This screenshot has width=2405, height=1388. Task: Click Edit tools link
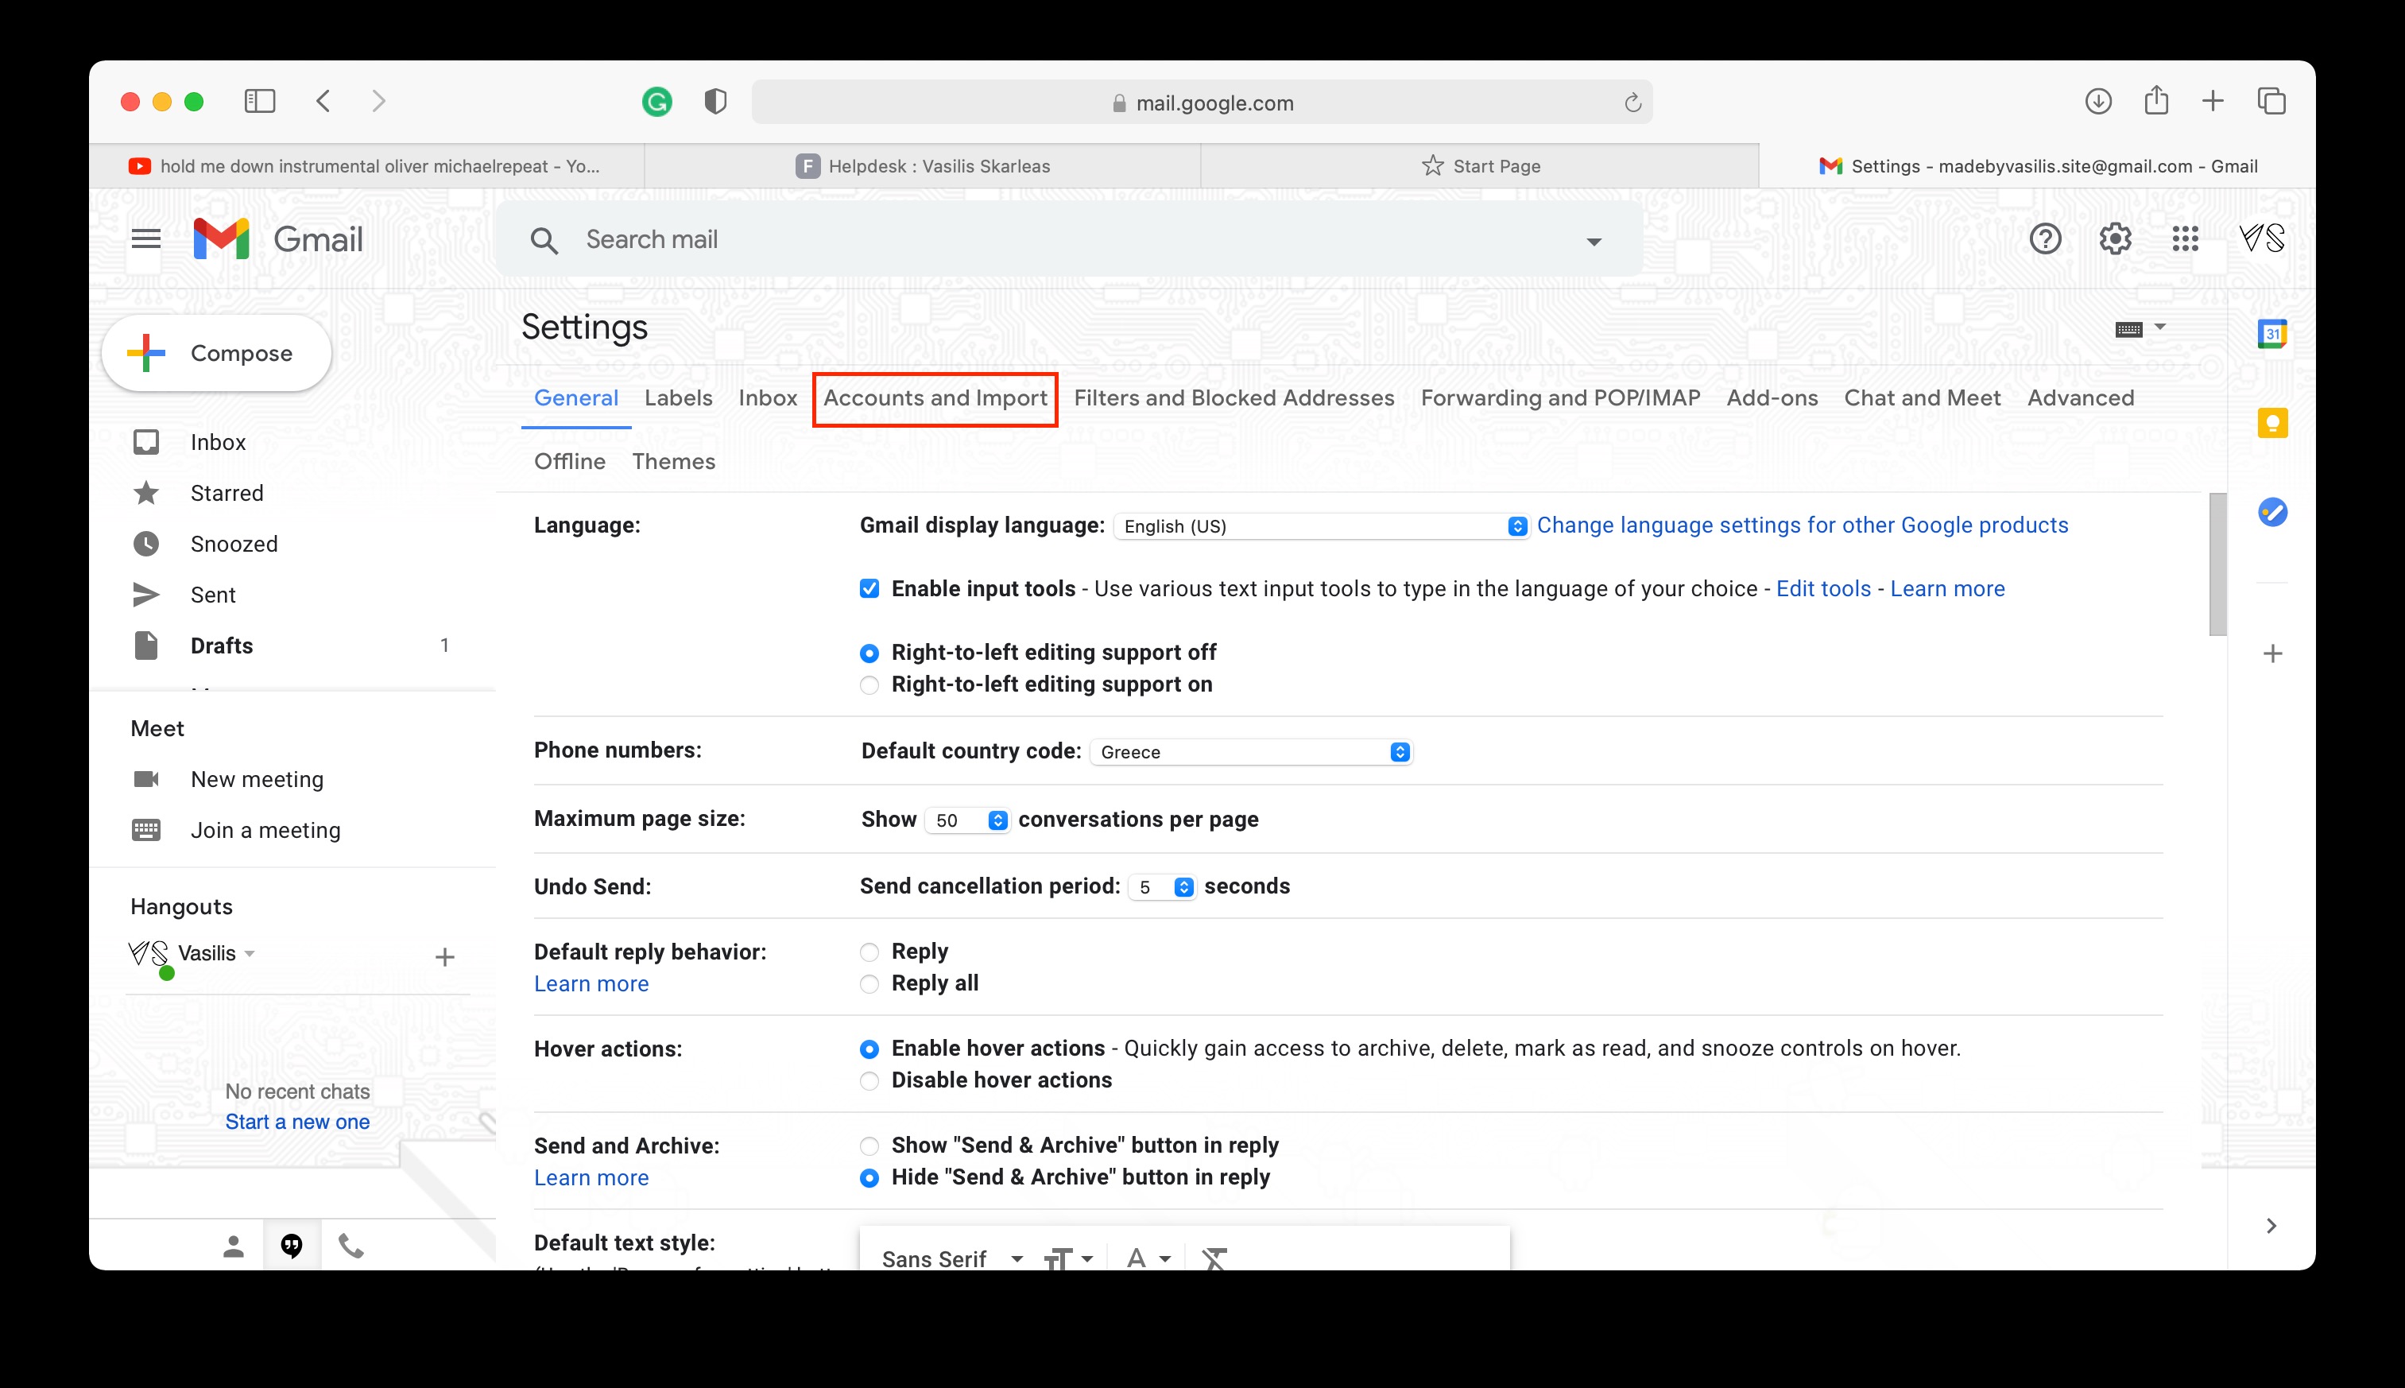tap(1822, 589)
